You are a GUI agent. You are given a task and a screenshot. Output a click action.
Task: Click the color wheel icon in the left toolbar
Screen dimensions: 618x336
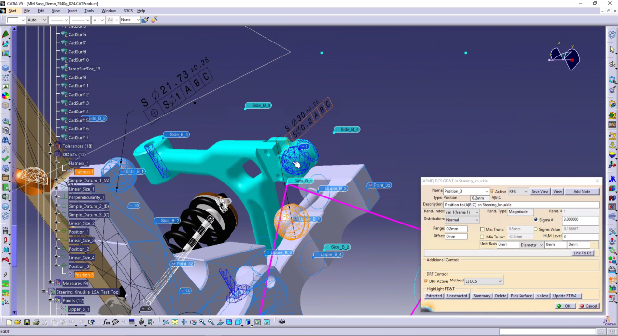point(6,96)
